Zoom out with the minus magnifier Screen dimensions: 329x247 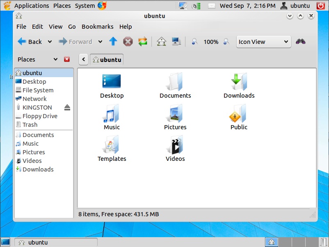pos(195,41)
